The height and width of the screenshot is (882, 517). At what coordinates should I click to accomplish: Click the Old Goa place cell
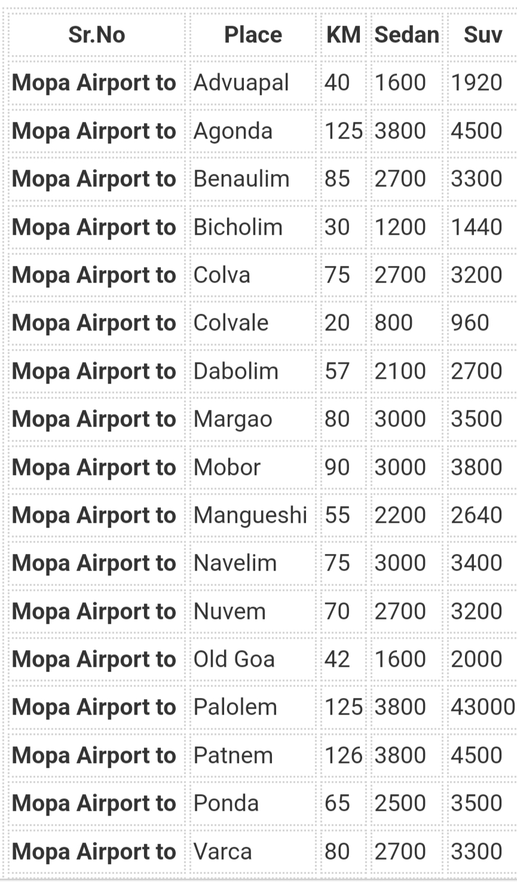pos(253,659)
